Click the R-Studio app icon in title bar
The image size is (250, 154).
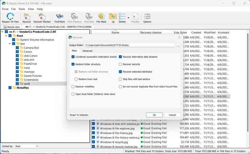[3, 3]
